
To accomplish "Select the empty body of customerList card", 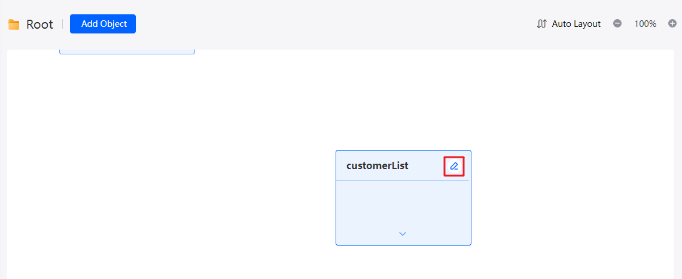I will [x=403, y=204].
